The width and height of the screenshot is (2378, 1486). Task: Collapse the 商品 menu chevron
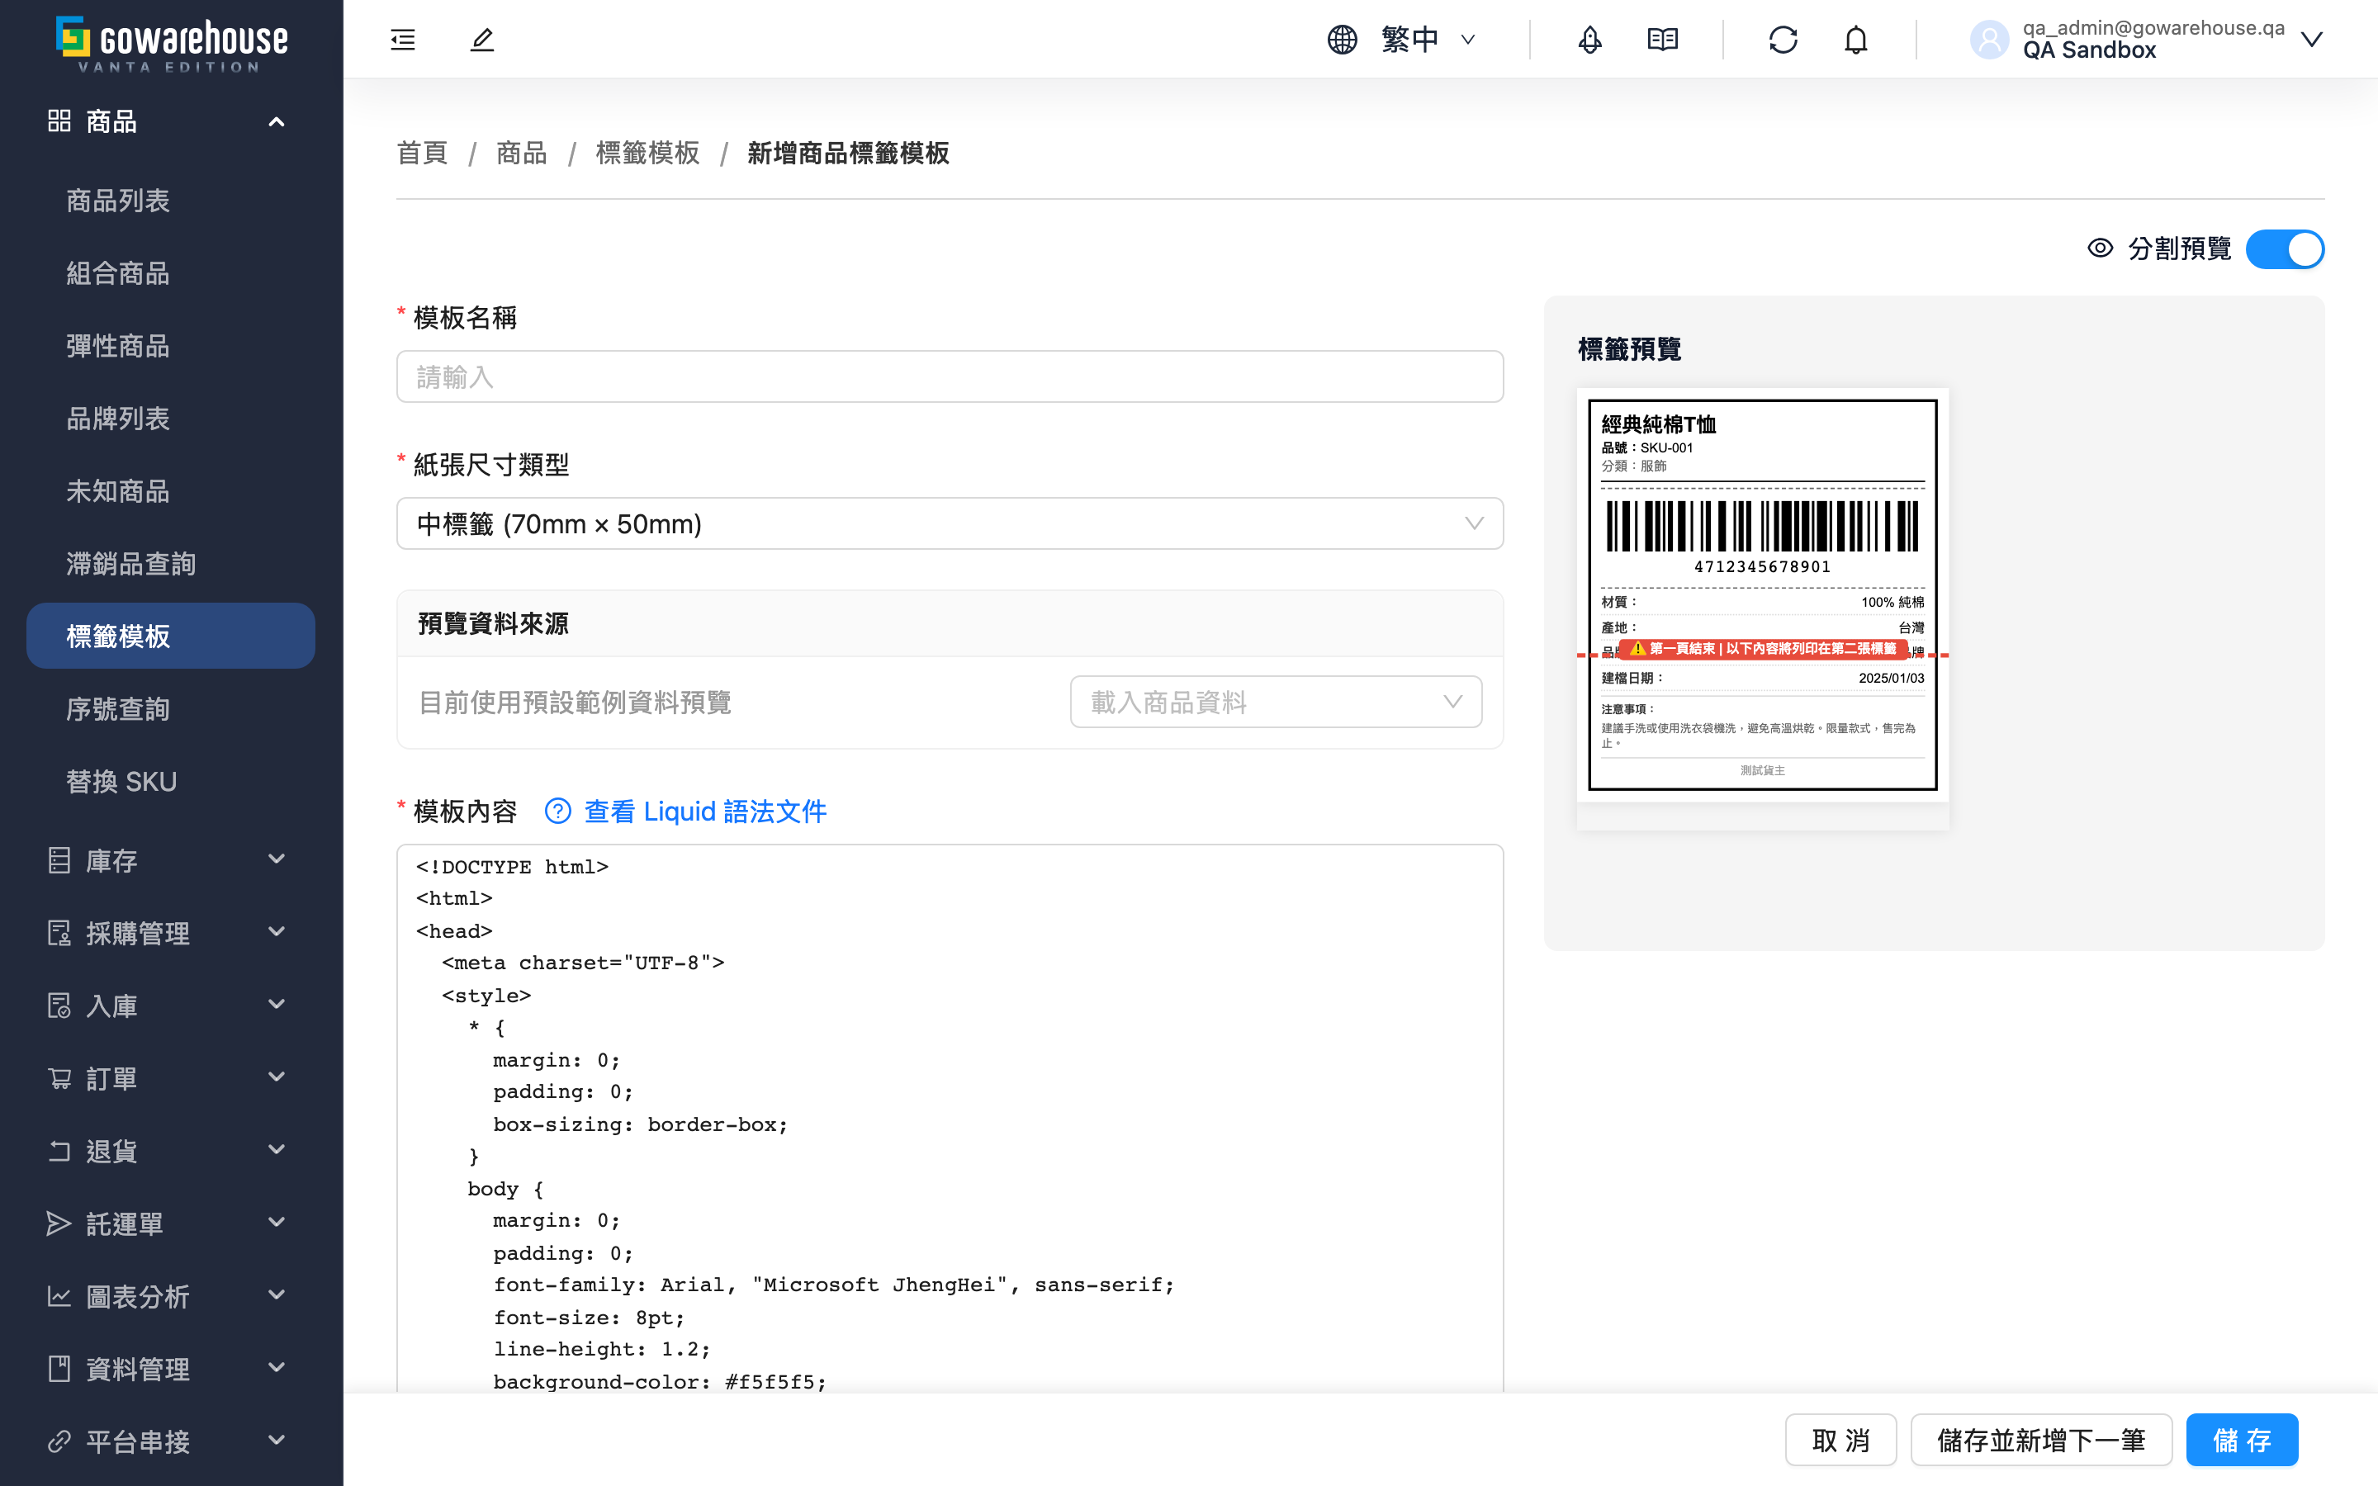pos(277,121)
